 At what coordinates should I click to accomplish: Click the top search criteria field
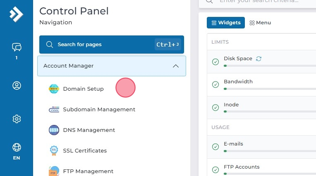tap(265, 1)
